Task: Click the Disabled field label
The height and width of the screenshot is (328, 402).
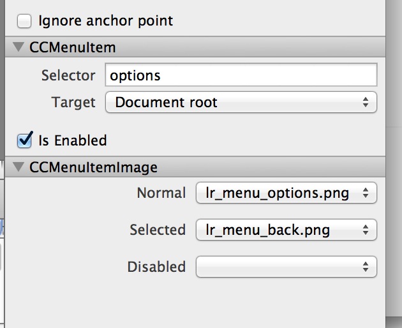Action: click(156, 267)
